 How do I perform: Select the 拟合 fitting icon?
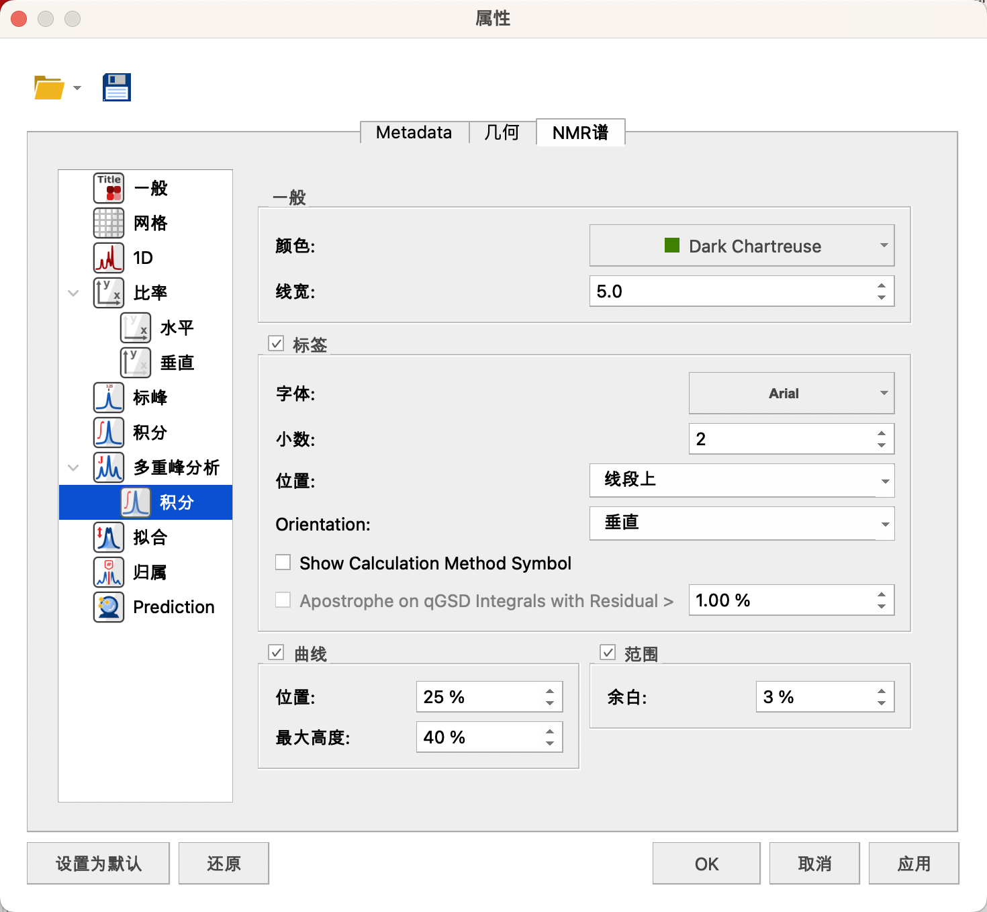coord(109,537)
